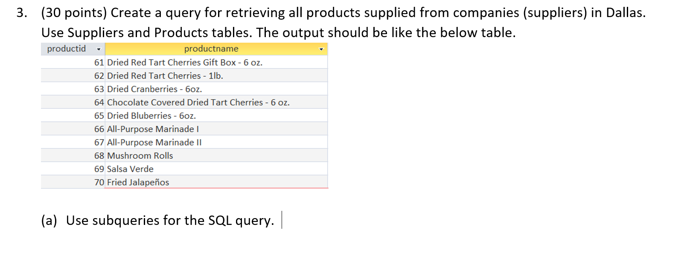Click the row for Dried Red Tart Cherries Gift Box

click(x=184, y=63)
